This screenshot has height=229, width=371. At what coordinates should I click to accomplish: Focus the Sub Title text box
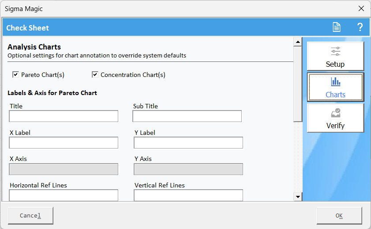[187, 116]
